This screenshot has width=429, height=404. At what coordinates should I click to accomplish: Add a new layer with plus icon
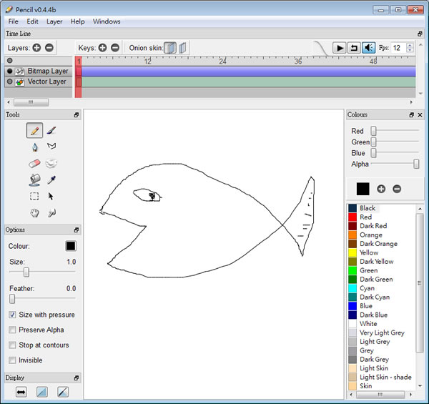click(x=36, y=47)
